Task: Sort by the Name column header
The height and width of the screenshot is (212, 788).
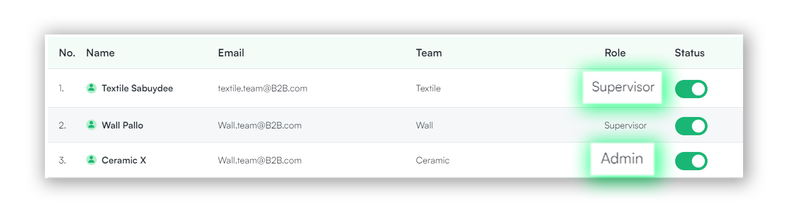Action: 100,53
